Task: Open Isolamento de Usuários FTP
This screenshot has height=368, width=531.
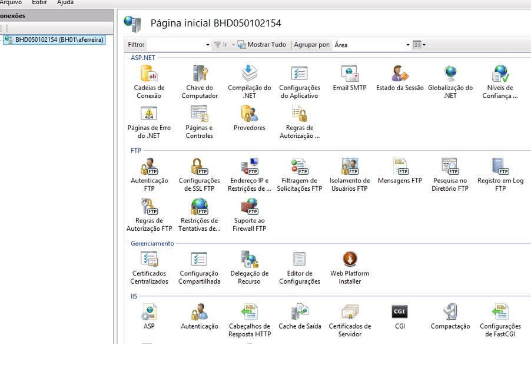Action: click(350, 175)
